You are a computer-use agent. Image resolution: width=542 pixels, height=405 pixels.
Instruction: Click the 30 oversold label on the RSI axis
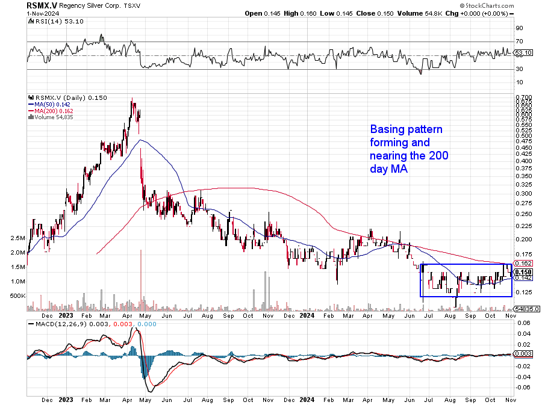click(519, 69)
